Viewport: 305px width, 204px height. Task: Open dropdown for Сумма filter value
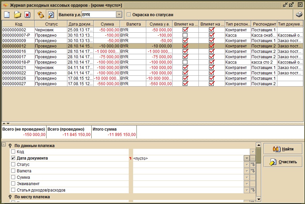[247, 177]
